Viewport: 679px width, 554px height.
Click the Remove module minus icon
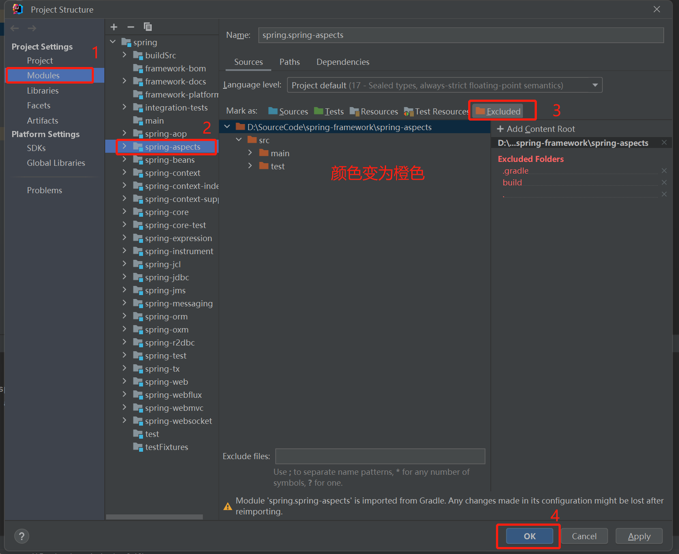[x=131, y=27]
